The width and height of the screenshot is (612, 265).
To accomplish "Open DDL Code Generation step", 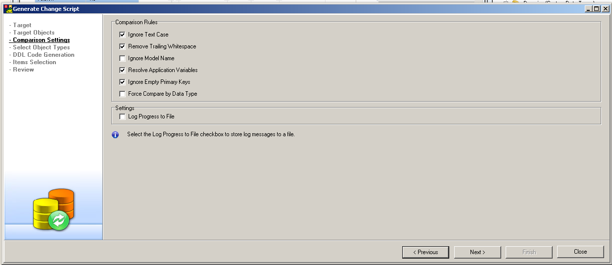I will tap(44, 55).
